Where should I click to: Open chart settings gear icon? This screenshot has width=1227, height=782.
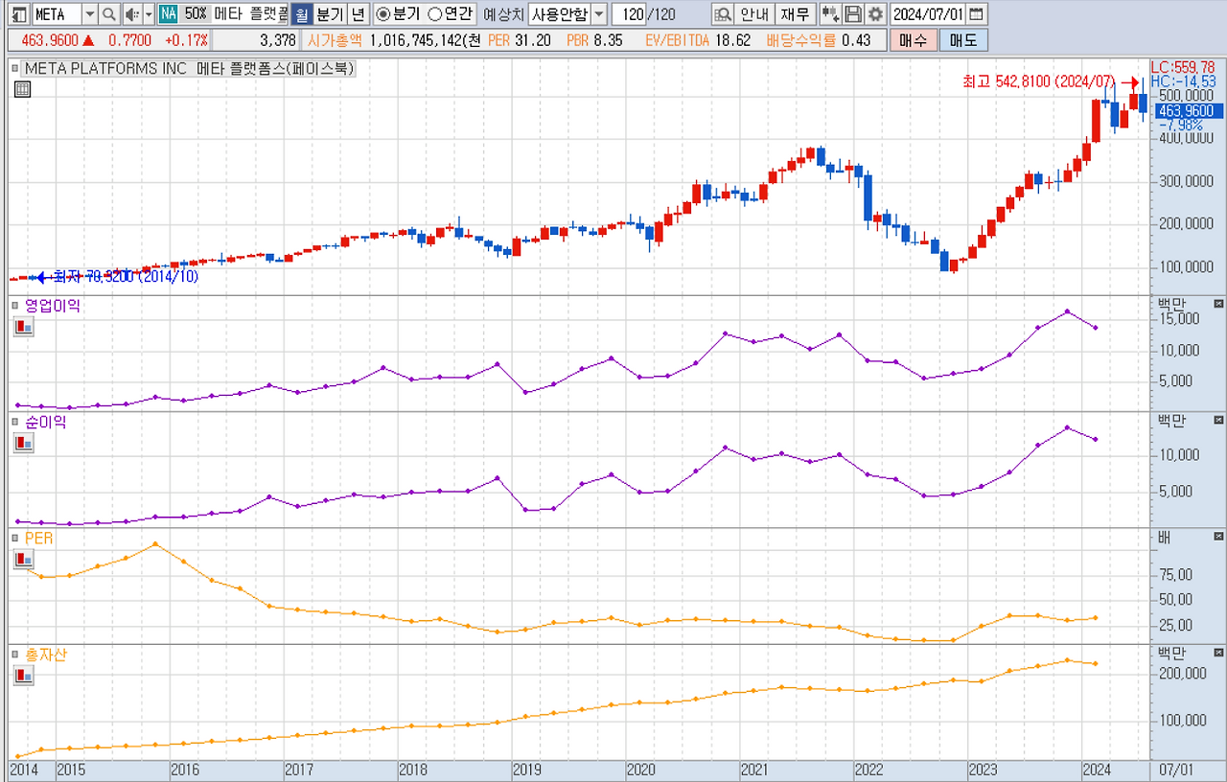coord(875,14)
